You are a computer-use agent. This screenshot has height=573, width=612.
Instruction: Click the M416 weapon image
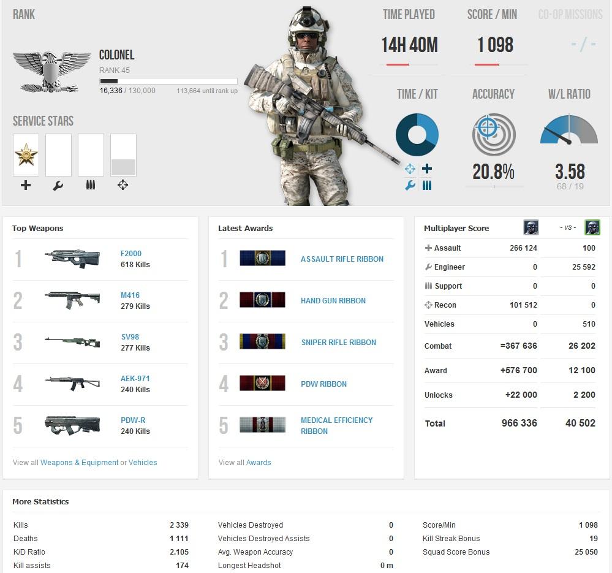[72, 300]
